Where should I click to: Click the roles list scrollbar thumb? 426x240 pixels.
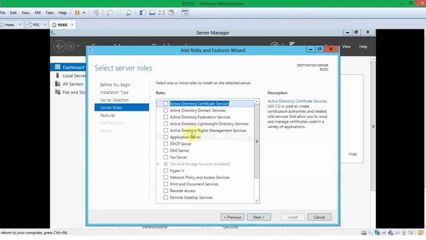click(x=256, y=141)
